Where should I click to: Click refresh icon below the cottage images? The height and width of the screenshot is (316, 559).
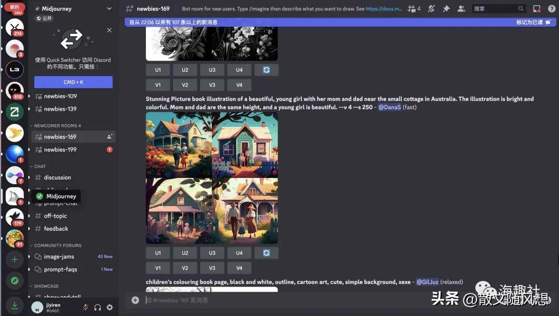point(267,253)
